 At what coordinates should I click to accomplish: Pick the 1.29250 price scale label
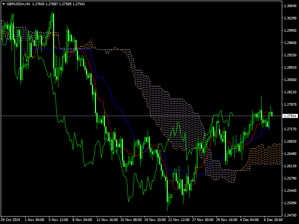click(x=290, y=55)
